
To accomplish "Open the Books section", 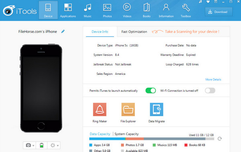I will point(147,10).
